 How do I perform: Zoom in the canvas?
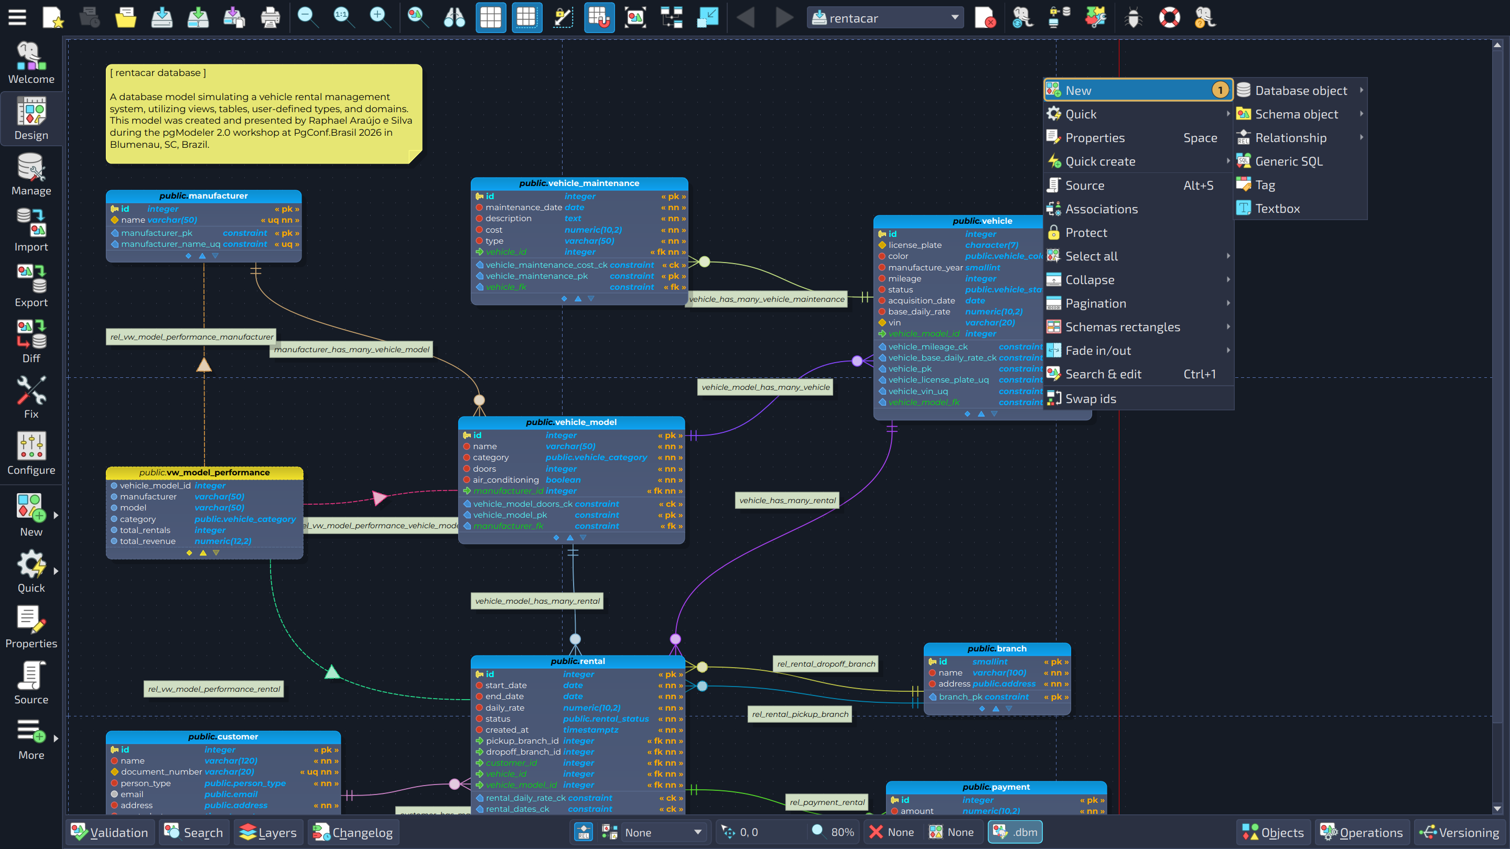pyautogui.click(x=380, y=18)
